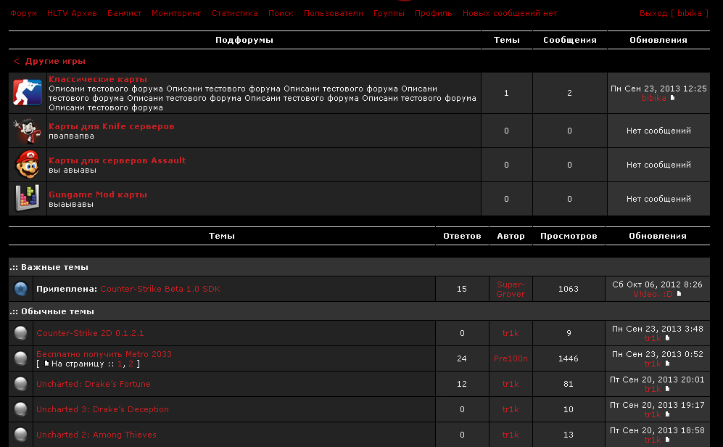Click the Knife servers forum icon
The height and width of the screenshot is (447, 723).
pos(28,131)
